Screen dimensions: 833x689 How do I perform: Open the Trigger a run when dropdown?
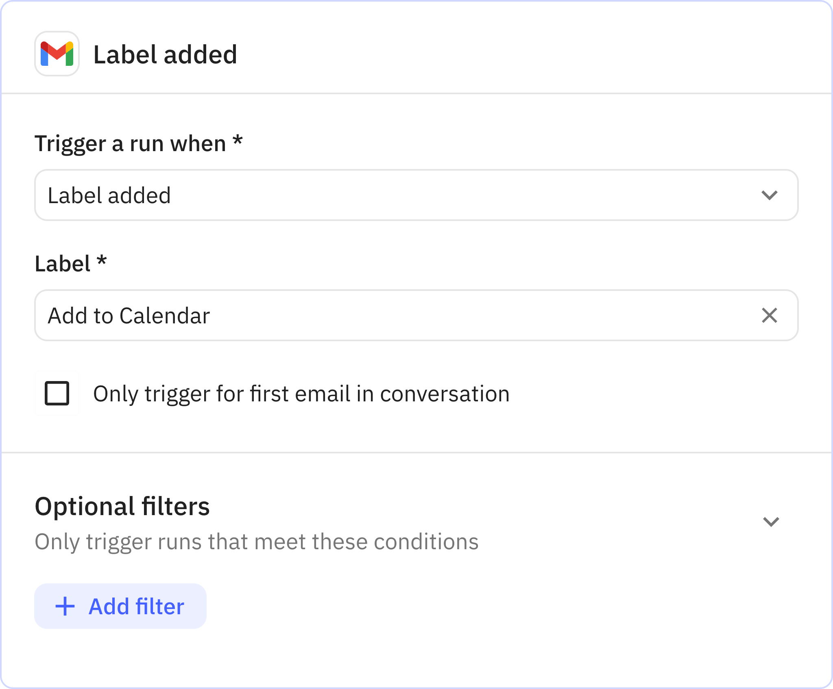(x=416, y=195)
